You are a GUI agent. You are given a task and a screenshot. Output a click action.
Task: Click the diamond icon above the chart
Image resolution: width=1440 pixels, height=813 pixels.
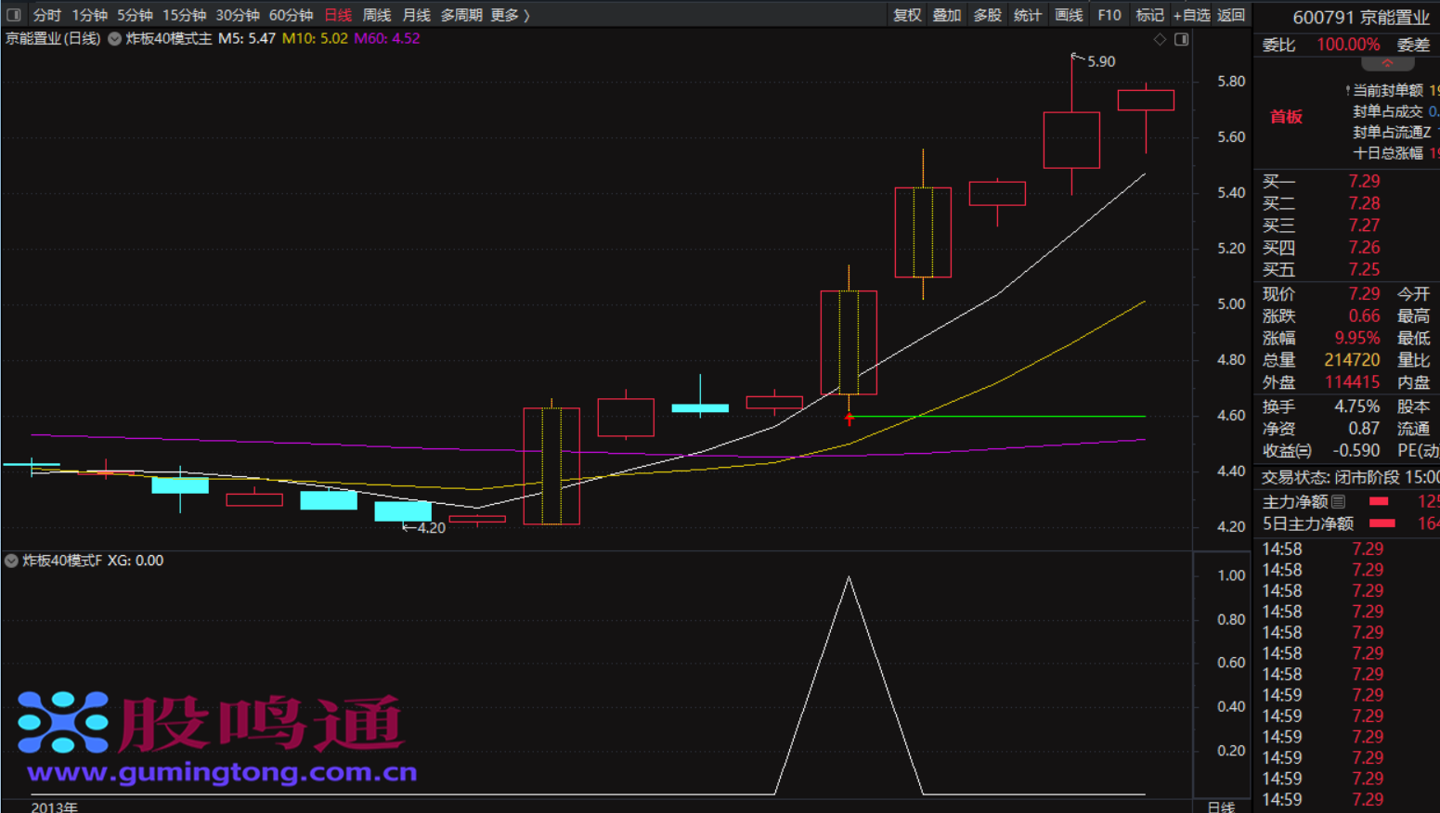(1160, 39)
